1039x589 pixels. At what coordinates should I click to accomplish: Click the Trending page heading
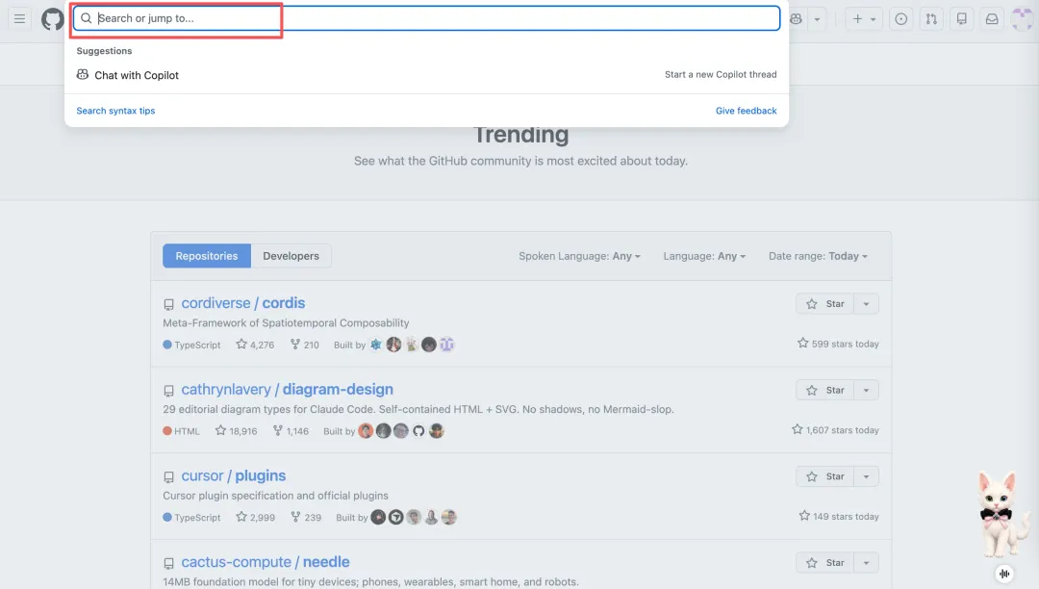(x=520, y=135)
